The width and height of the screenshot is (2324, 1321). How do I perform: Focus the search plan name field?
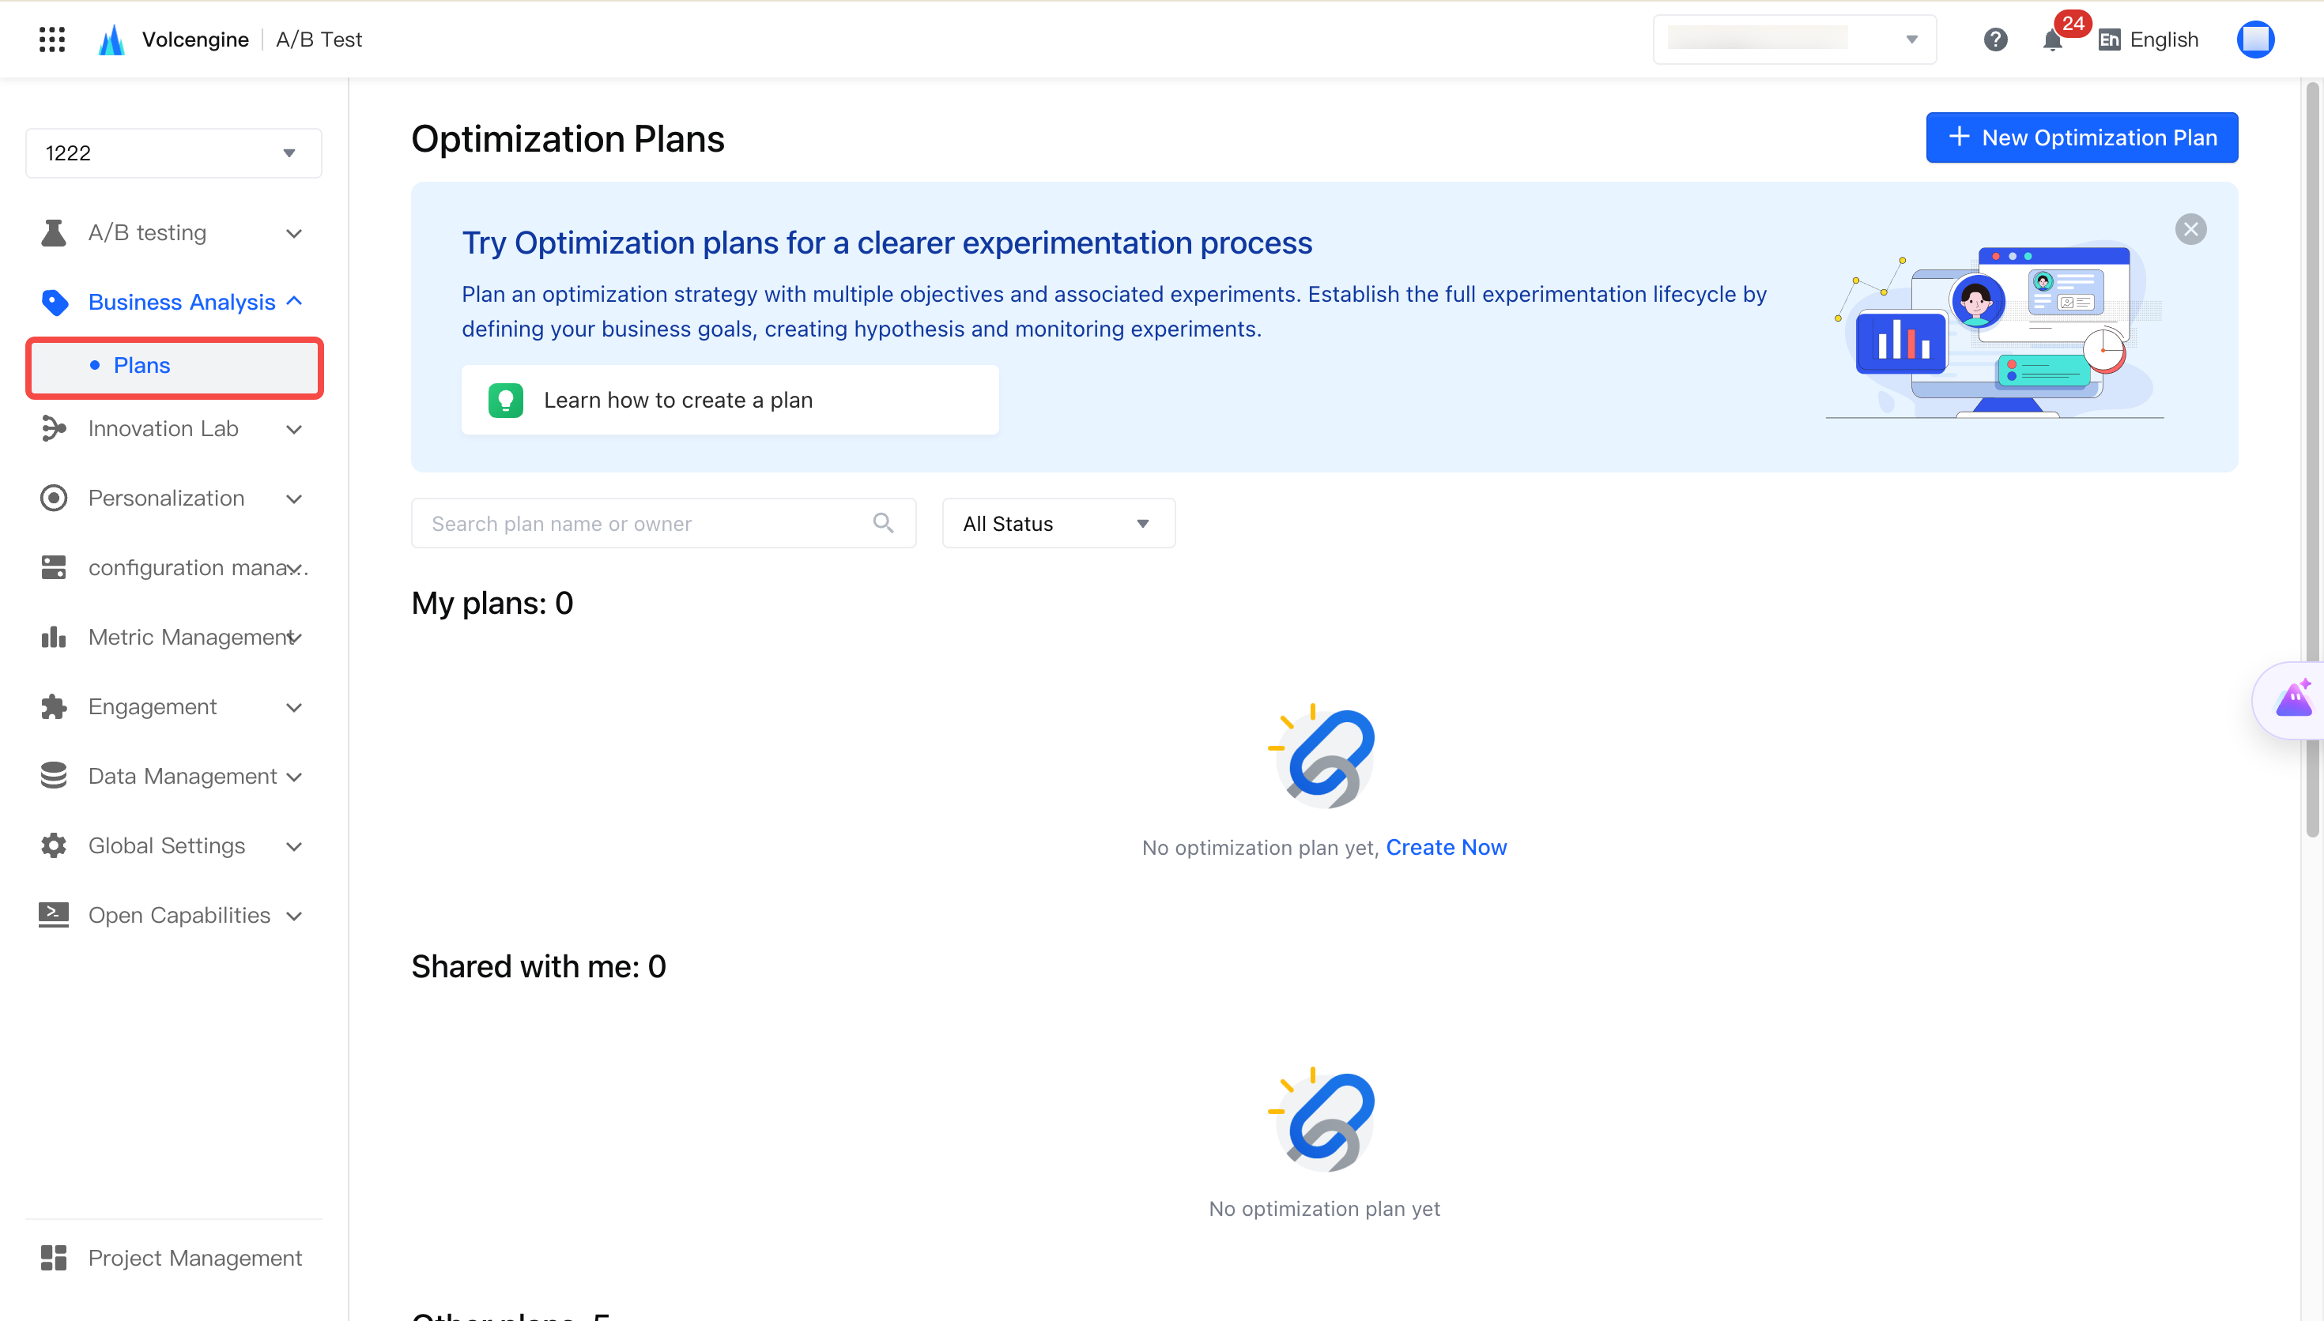coord(662,522)
